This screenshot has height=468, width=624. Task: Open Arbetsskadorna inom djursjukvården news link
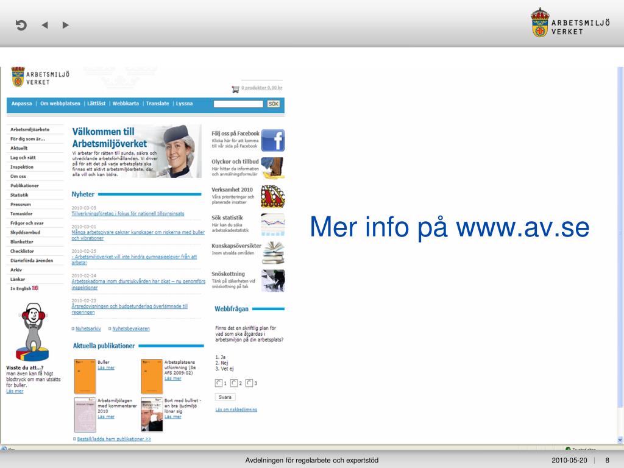coord(138,284)
